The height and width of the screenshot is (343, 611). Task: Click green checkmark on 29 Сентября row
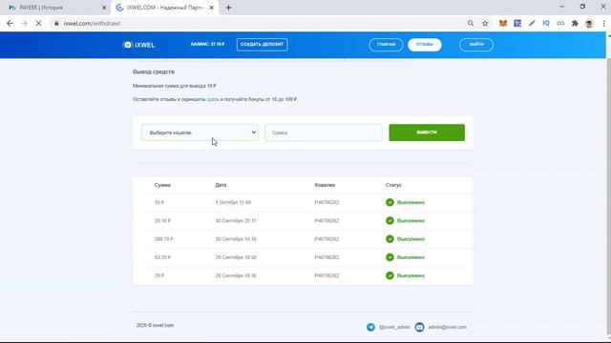point(390,257)
